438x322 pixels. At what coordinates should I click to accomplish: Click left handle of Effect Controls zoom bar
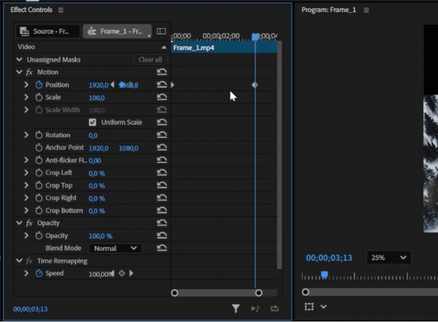tap(174, 293)
